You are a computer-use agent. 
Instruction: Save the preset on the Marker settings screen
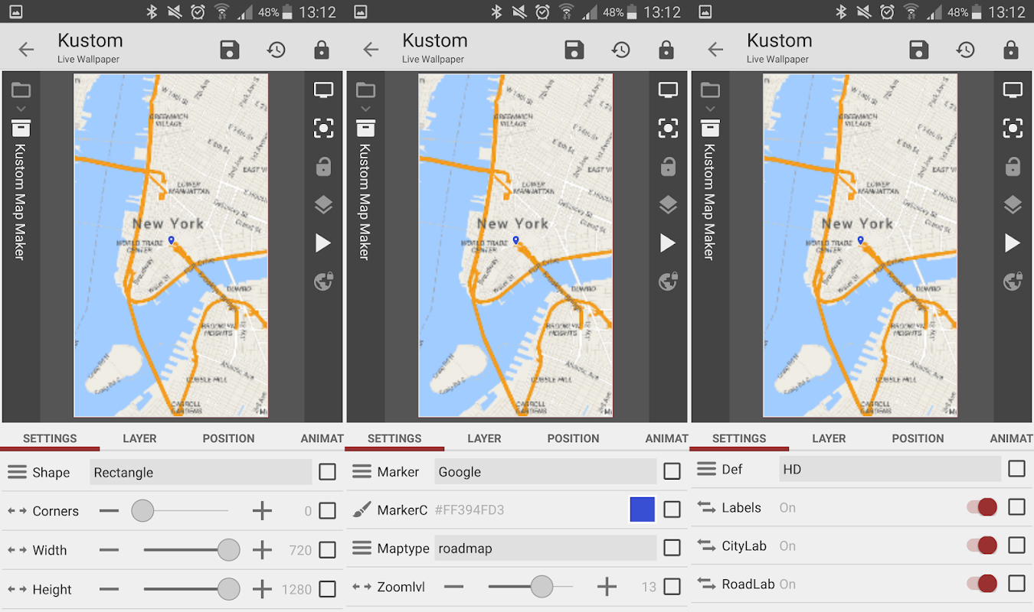coord(574,50)
